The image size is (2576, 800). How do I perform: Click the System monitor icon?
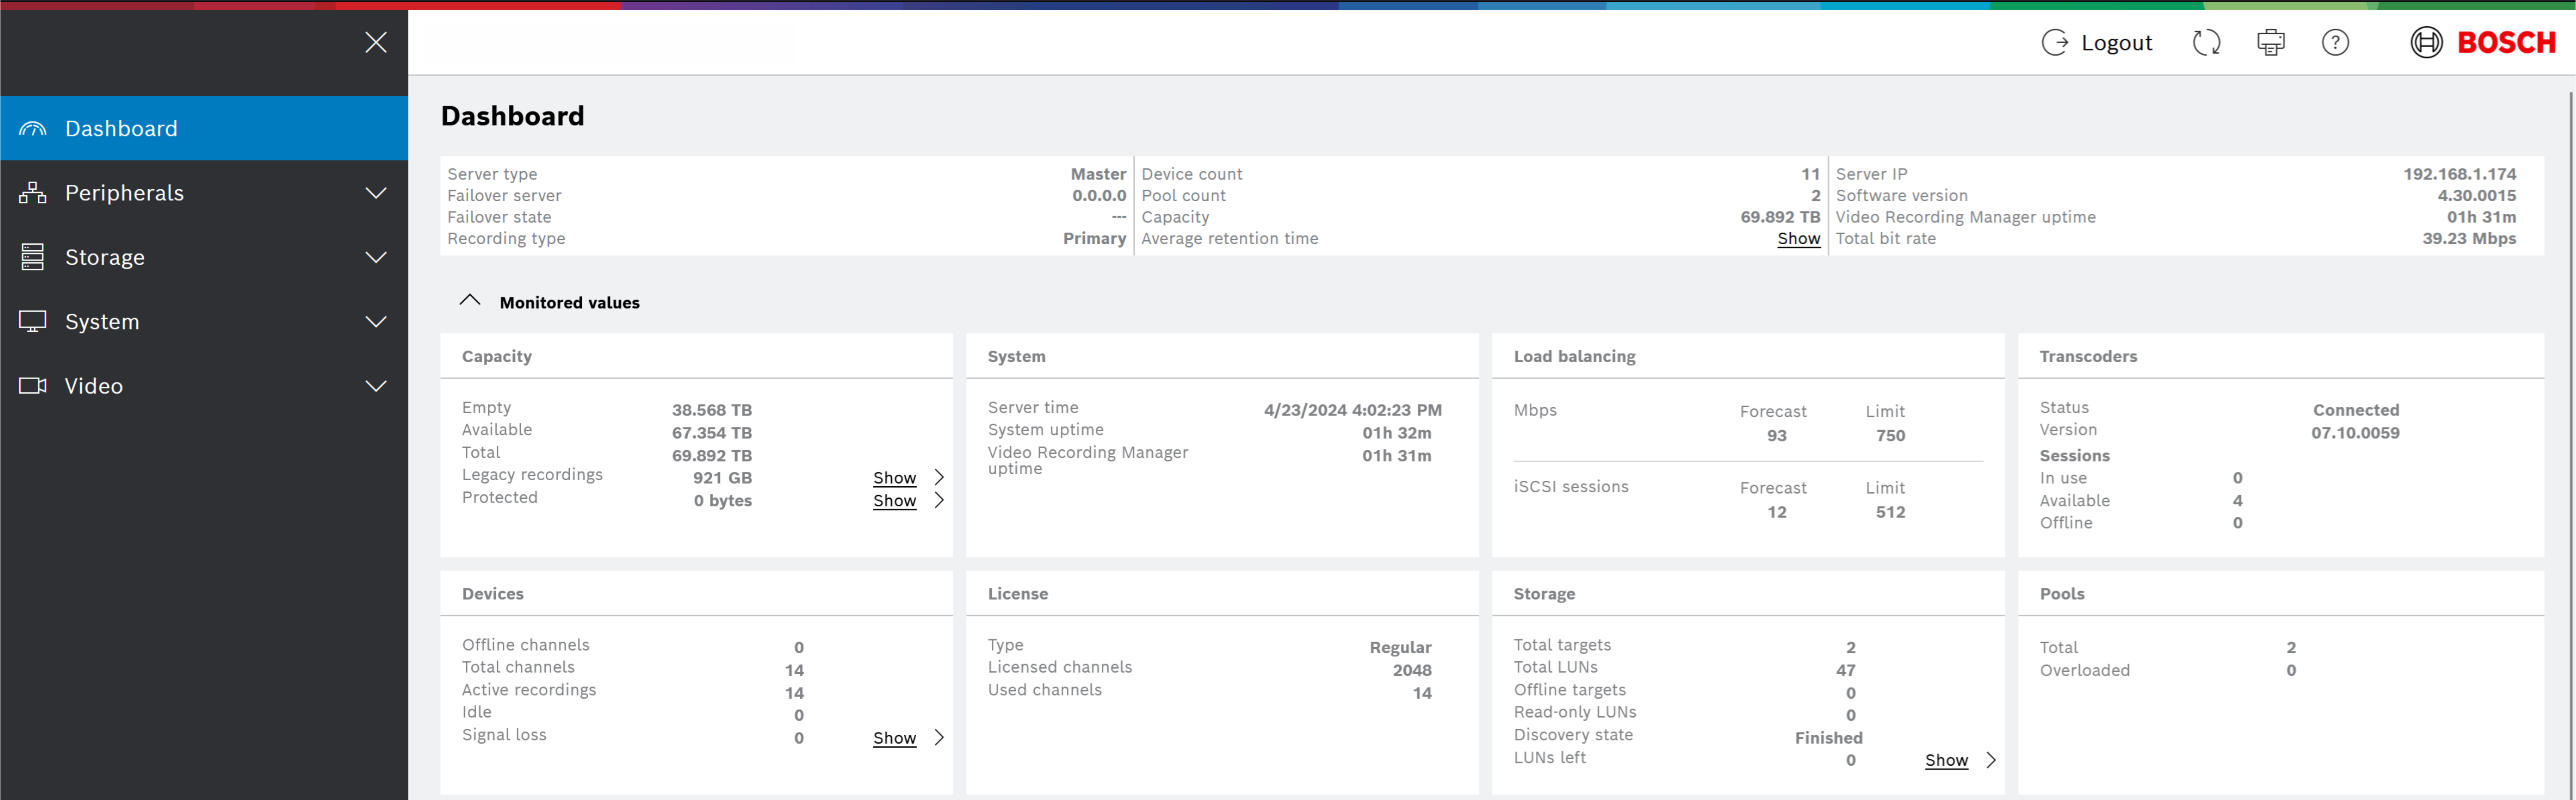pyautogui.click(x=33, y=321)
